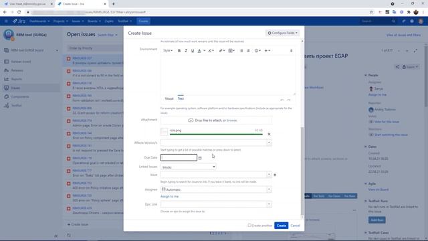The width and height of the screenshot is (428, 241).
Task: Click the Due Date input field
Action: (x=179, y=158)
